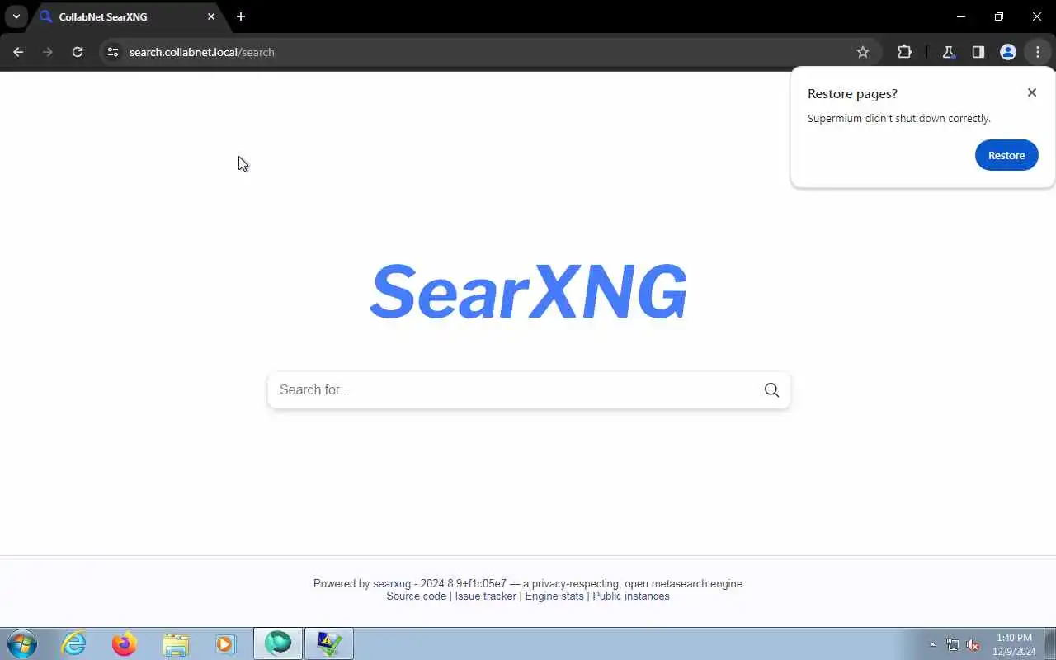
Task: Launch Firefox from taskbar
Action: 125,643
